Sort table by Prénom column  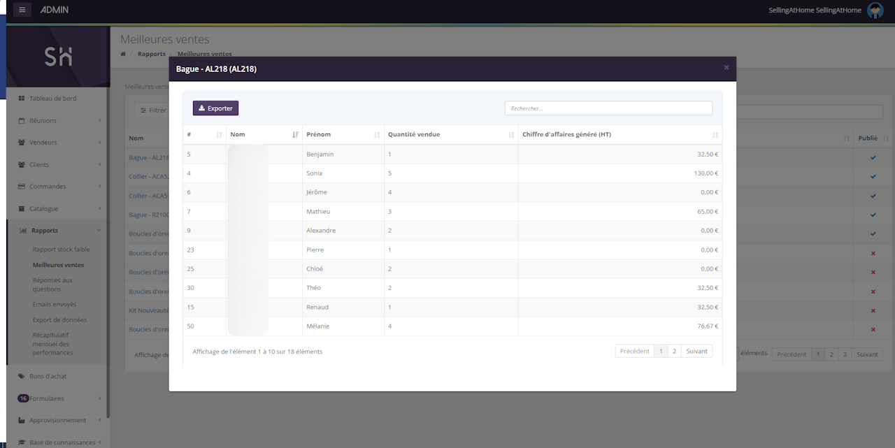(x=343, y=134)
